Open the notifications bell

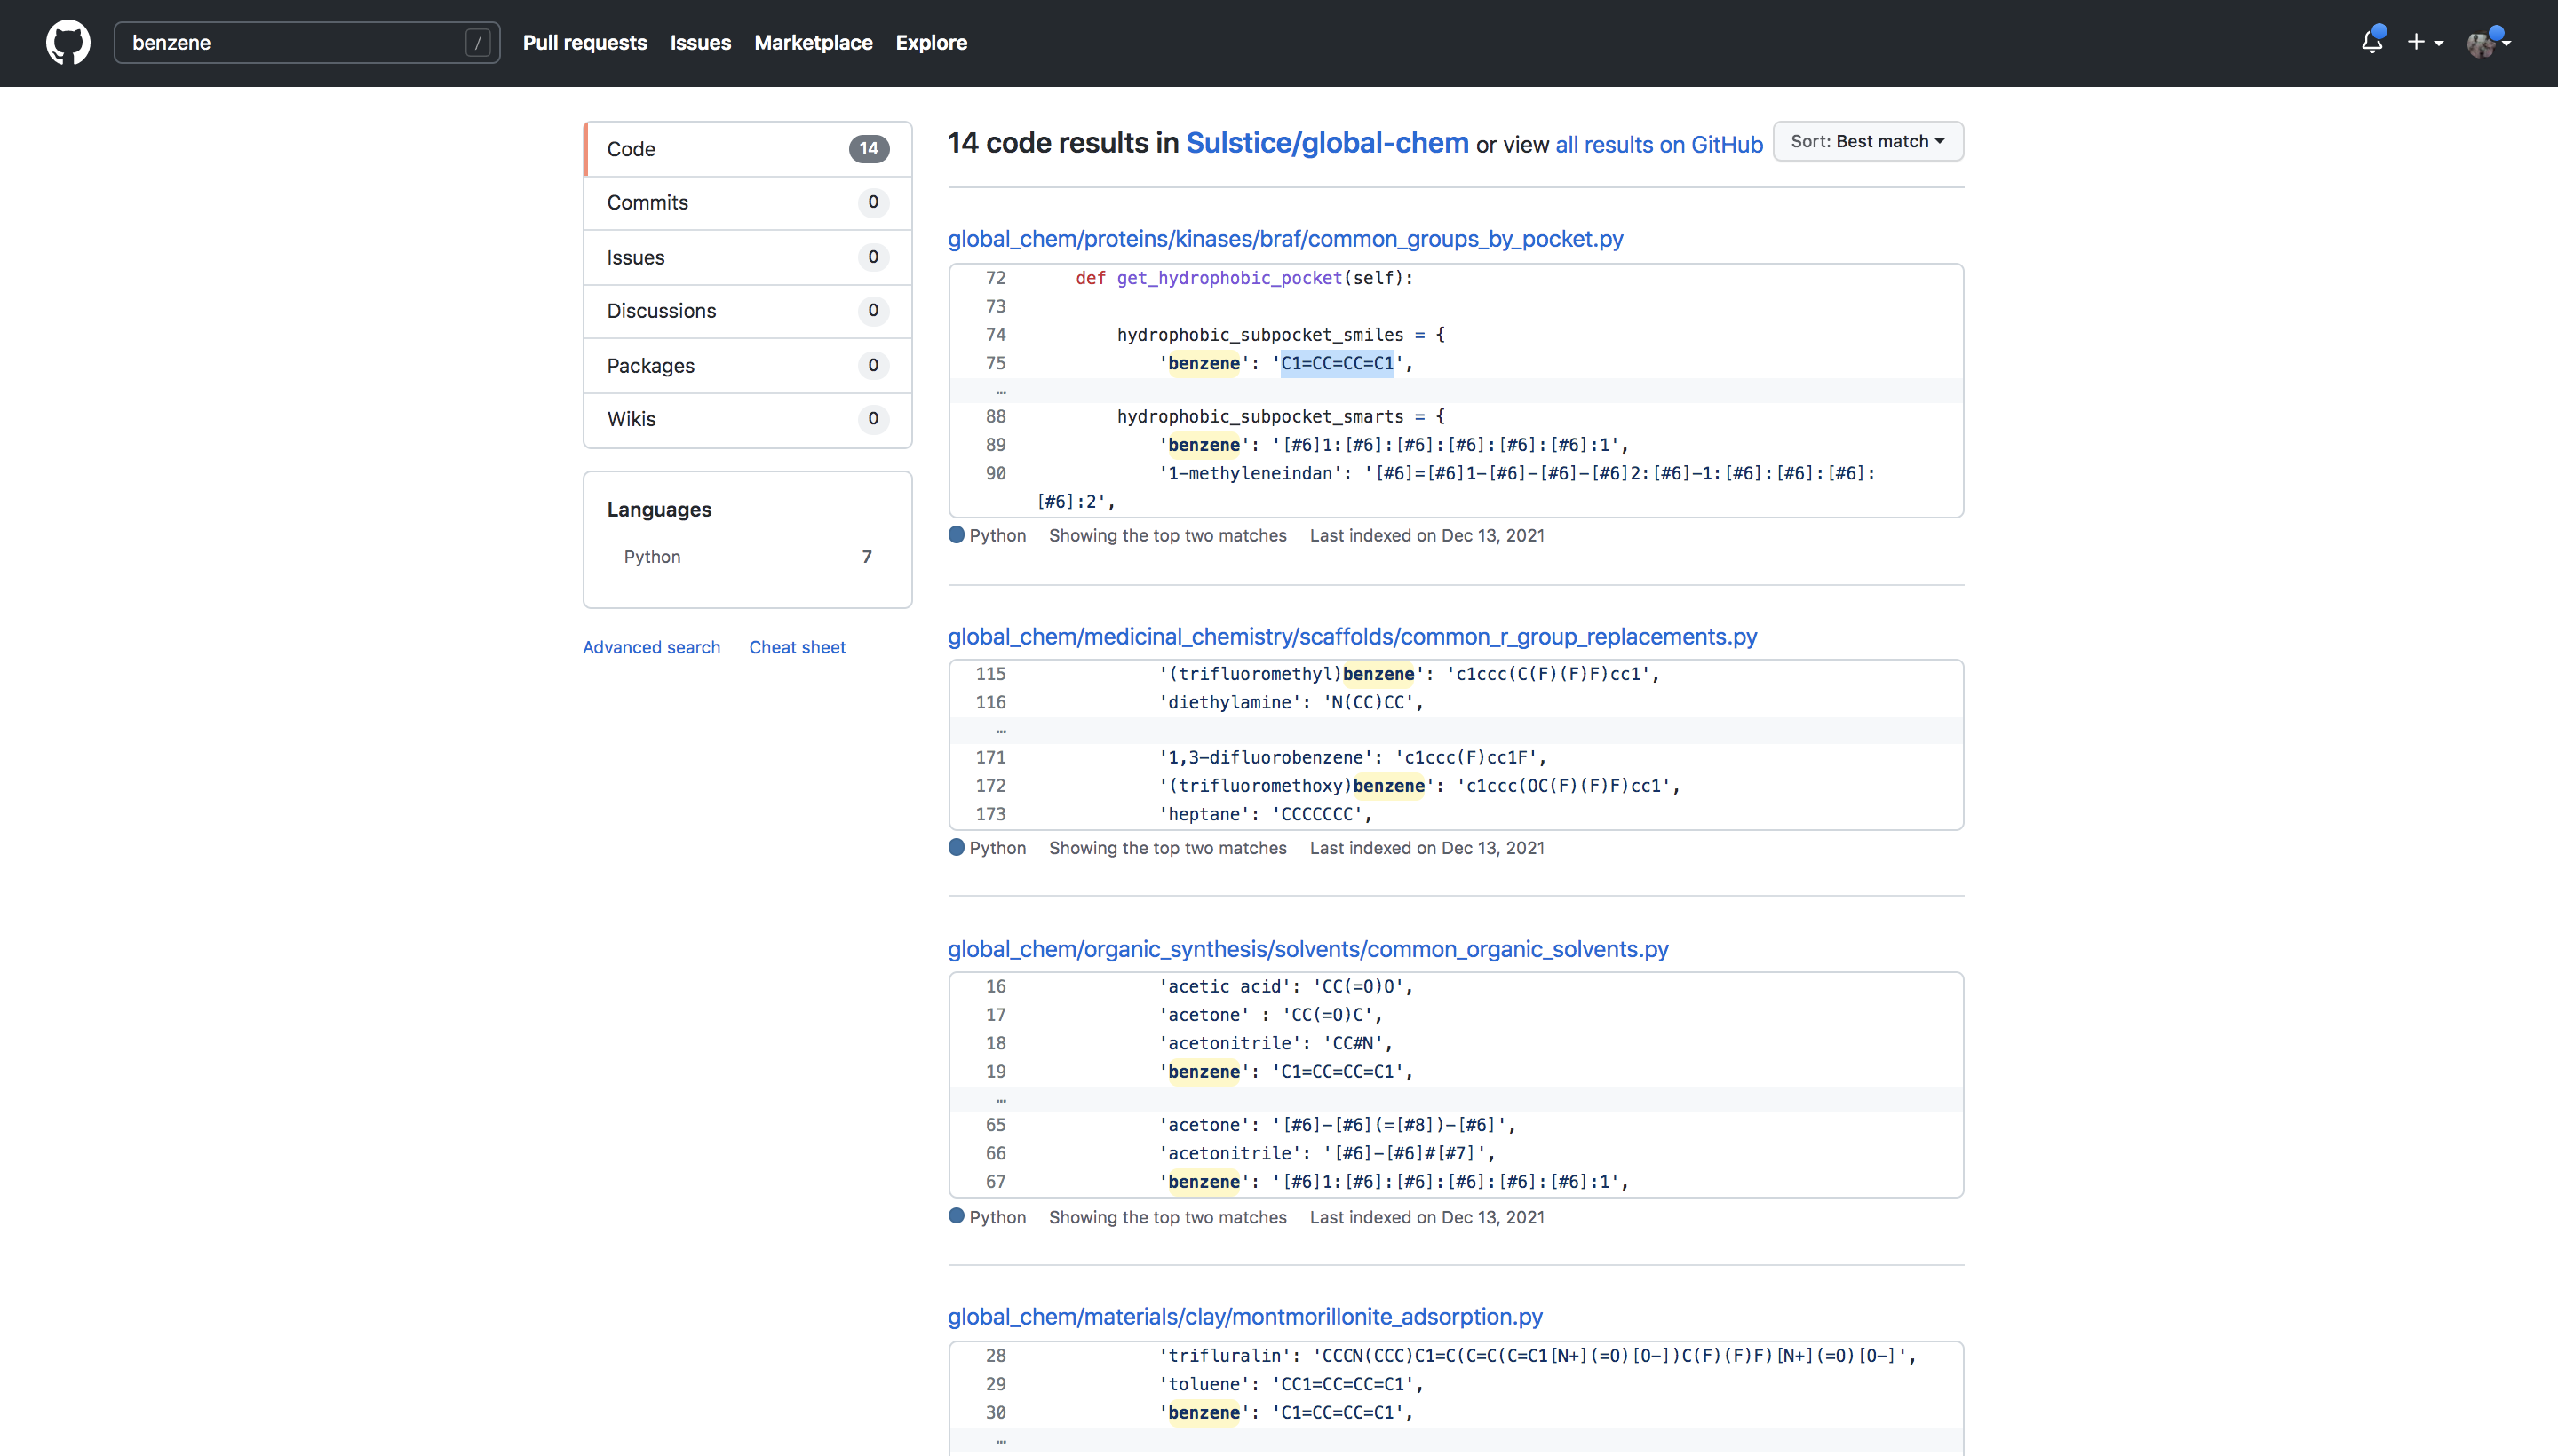tap(2371, 42)
